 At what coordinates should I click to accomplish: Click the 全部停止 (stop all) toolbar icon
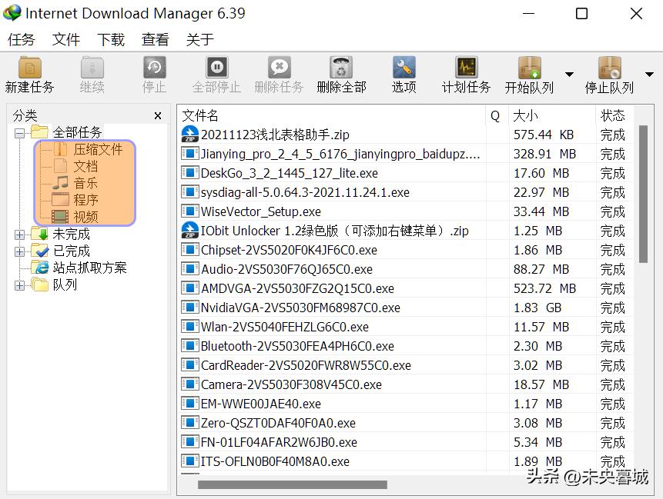(x=217, y=68)
